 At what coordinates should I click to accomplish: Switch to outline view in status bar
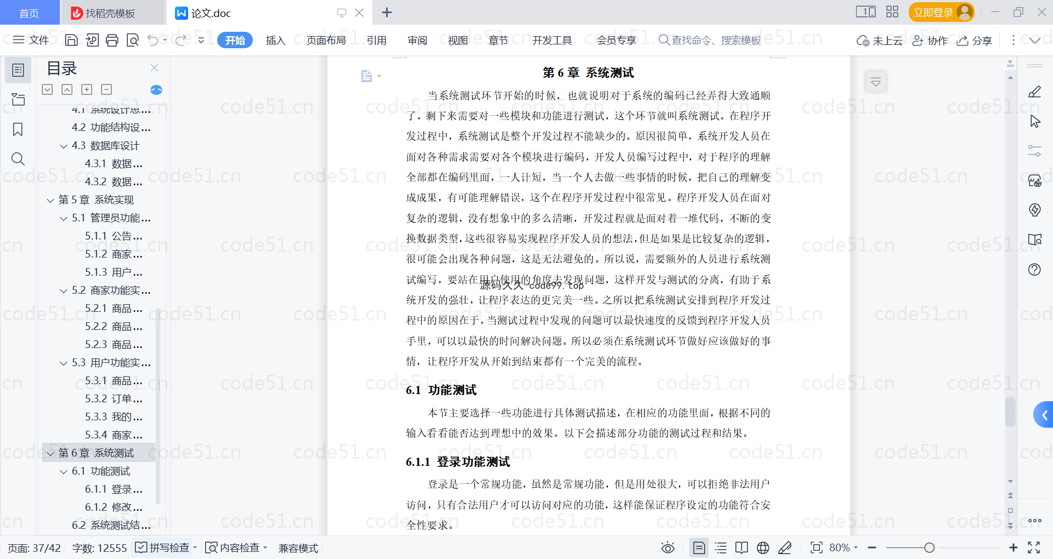[x=721, y=547]
